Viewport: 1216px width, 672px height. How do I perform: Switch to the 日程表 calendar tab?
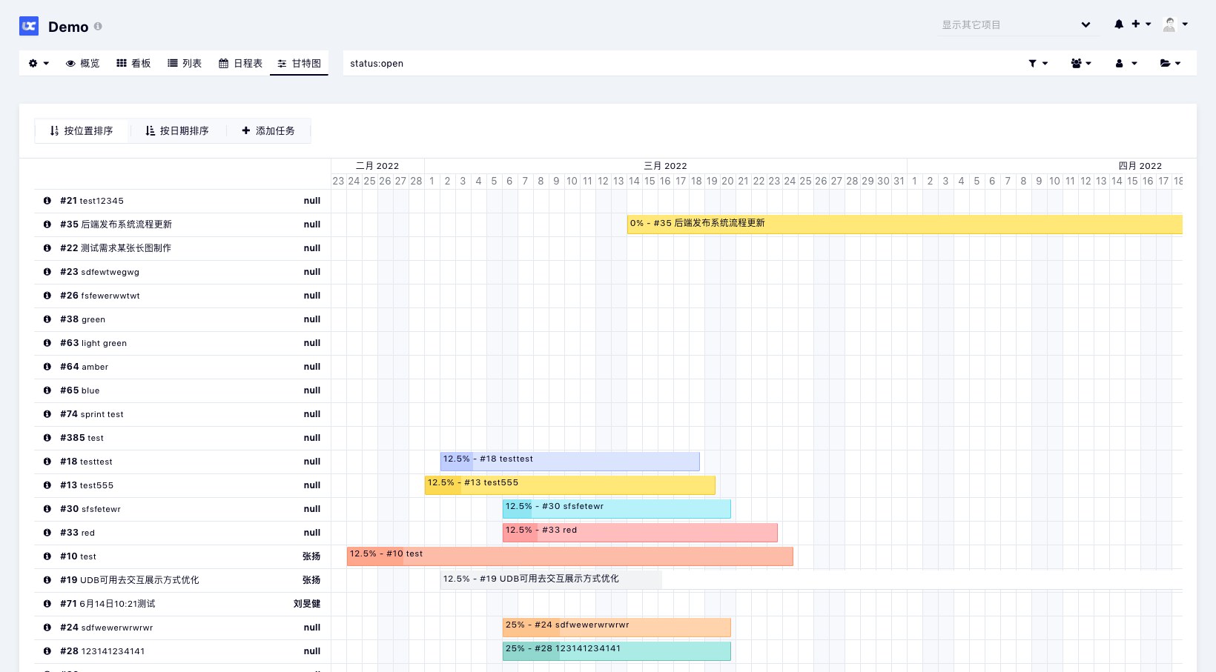240,63
